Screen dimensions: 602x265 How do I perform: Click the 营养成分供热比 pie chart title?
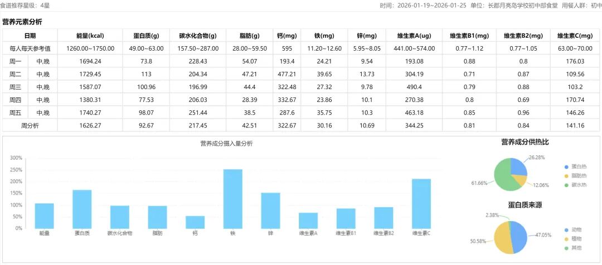(525, 143)
